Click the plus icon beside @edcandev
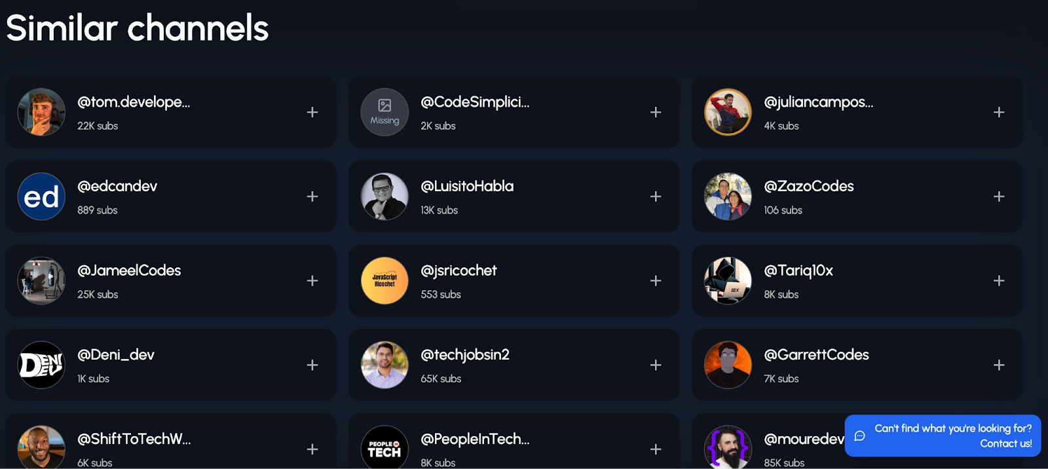 pyautogui.click(x=312, y=197)
